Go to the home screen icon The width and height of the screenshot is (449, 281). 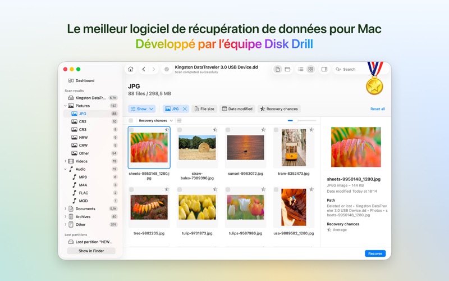pos(131,69)
